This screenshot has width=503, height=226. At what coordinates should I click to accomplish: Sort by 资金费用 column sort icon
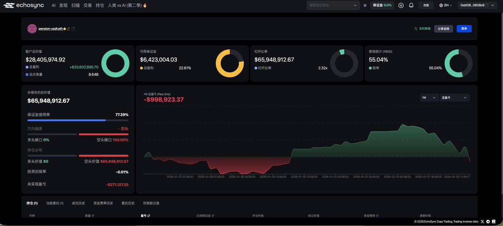[377, 216]
